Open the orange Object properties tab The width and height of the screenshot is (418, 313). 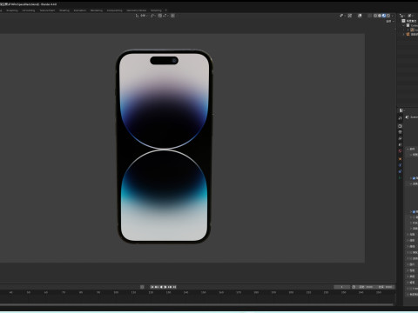(x=400, y=159)
